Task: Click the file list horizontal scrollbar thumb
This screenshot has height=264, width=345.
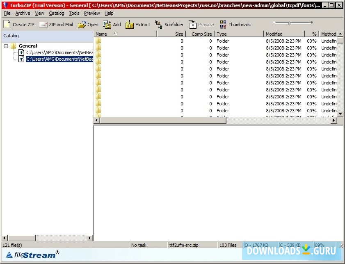Action: tap(163, 120)
